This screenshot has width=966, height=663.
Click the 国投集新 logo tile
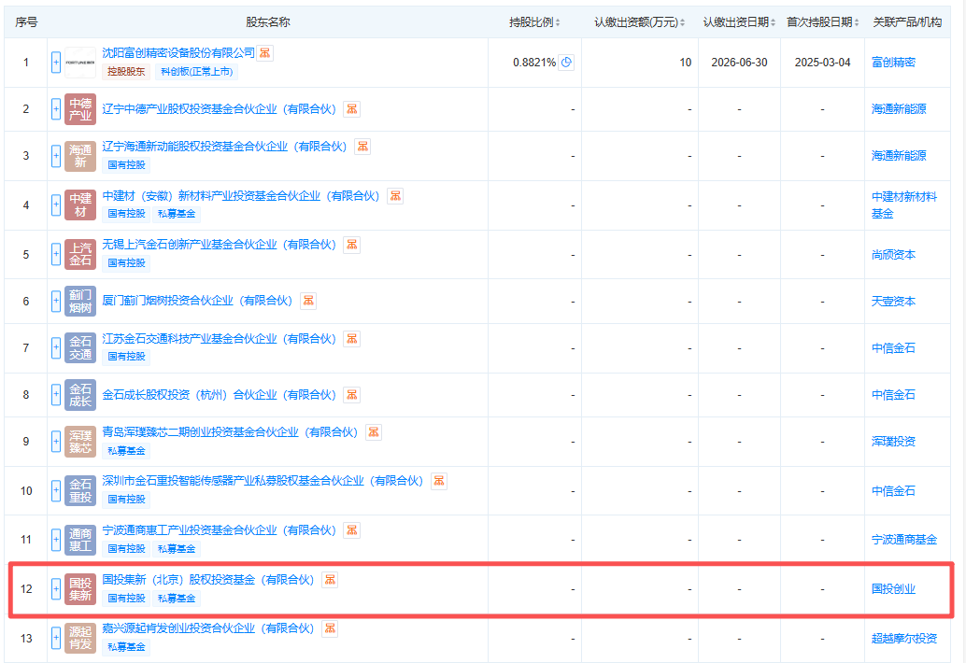80,589
